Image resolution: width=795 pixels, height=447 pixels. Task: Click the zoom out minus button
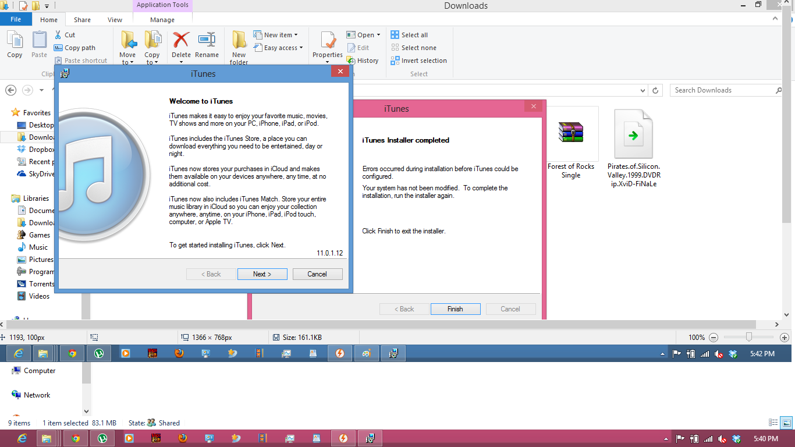pyautogui.click(x=714, y=338)
